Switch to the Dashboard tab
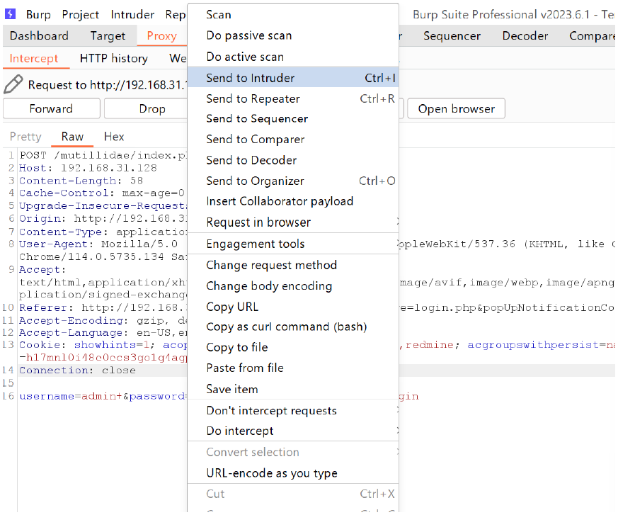 pos(39,36)
